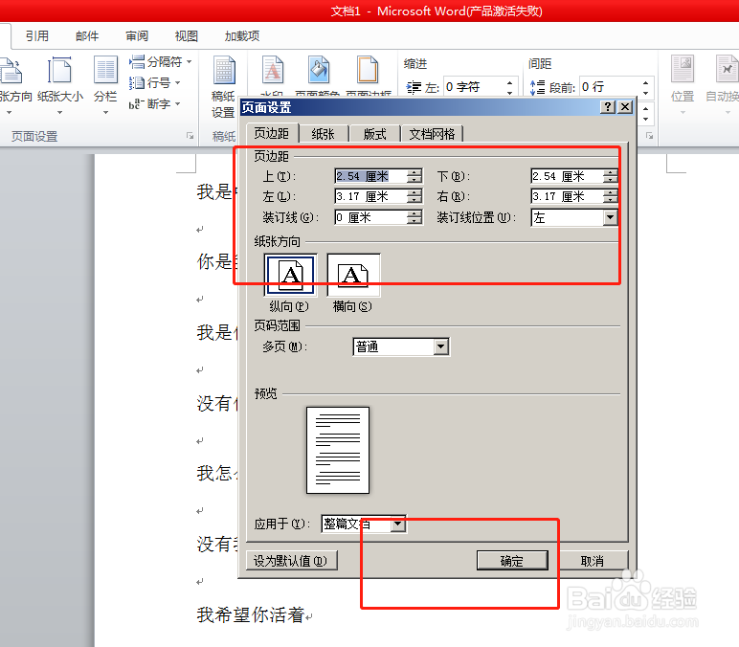Click the right margin 右 input field
This screenshot has height=647, width=739.
click(x=567, y=196)
